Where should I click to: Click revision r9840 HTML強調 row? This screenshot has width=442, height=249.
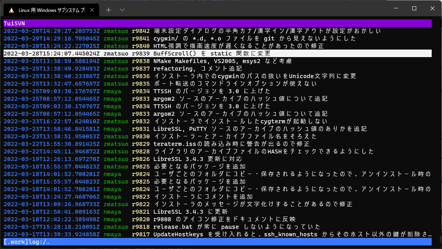(218, 46)
